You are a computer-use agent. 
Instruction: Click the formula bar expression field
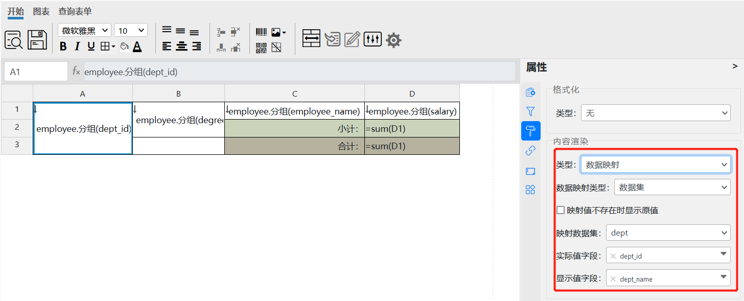coord(299,72)
